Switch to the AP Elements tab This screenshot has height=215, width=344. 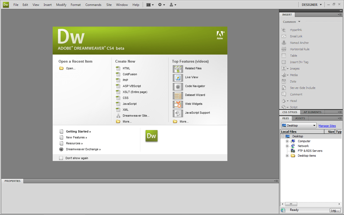[312, 112]
